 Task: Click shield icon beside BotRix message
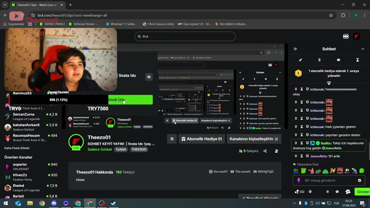307,143
